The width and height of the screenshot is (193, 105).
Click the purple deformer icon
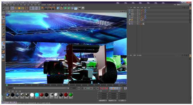tap(72, 8)
